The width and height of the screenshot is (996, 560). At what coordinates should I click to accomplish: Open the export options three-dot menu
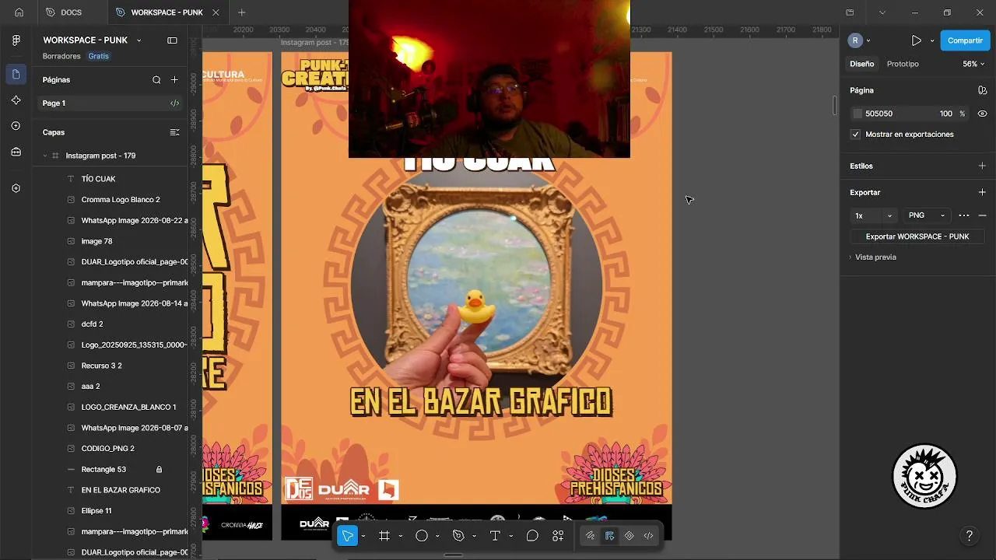964,215
